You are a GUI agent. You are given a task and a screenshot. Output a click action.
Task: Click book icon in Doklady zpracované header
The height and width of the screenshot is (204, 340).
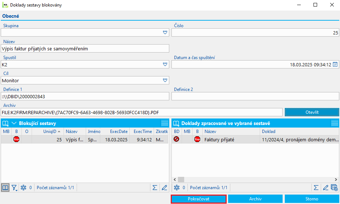[176, 123]
